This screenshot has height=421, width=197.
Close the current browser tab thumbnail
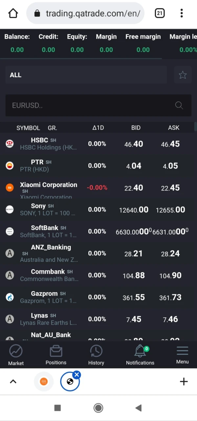click(77, 375)
